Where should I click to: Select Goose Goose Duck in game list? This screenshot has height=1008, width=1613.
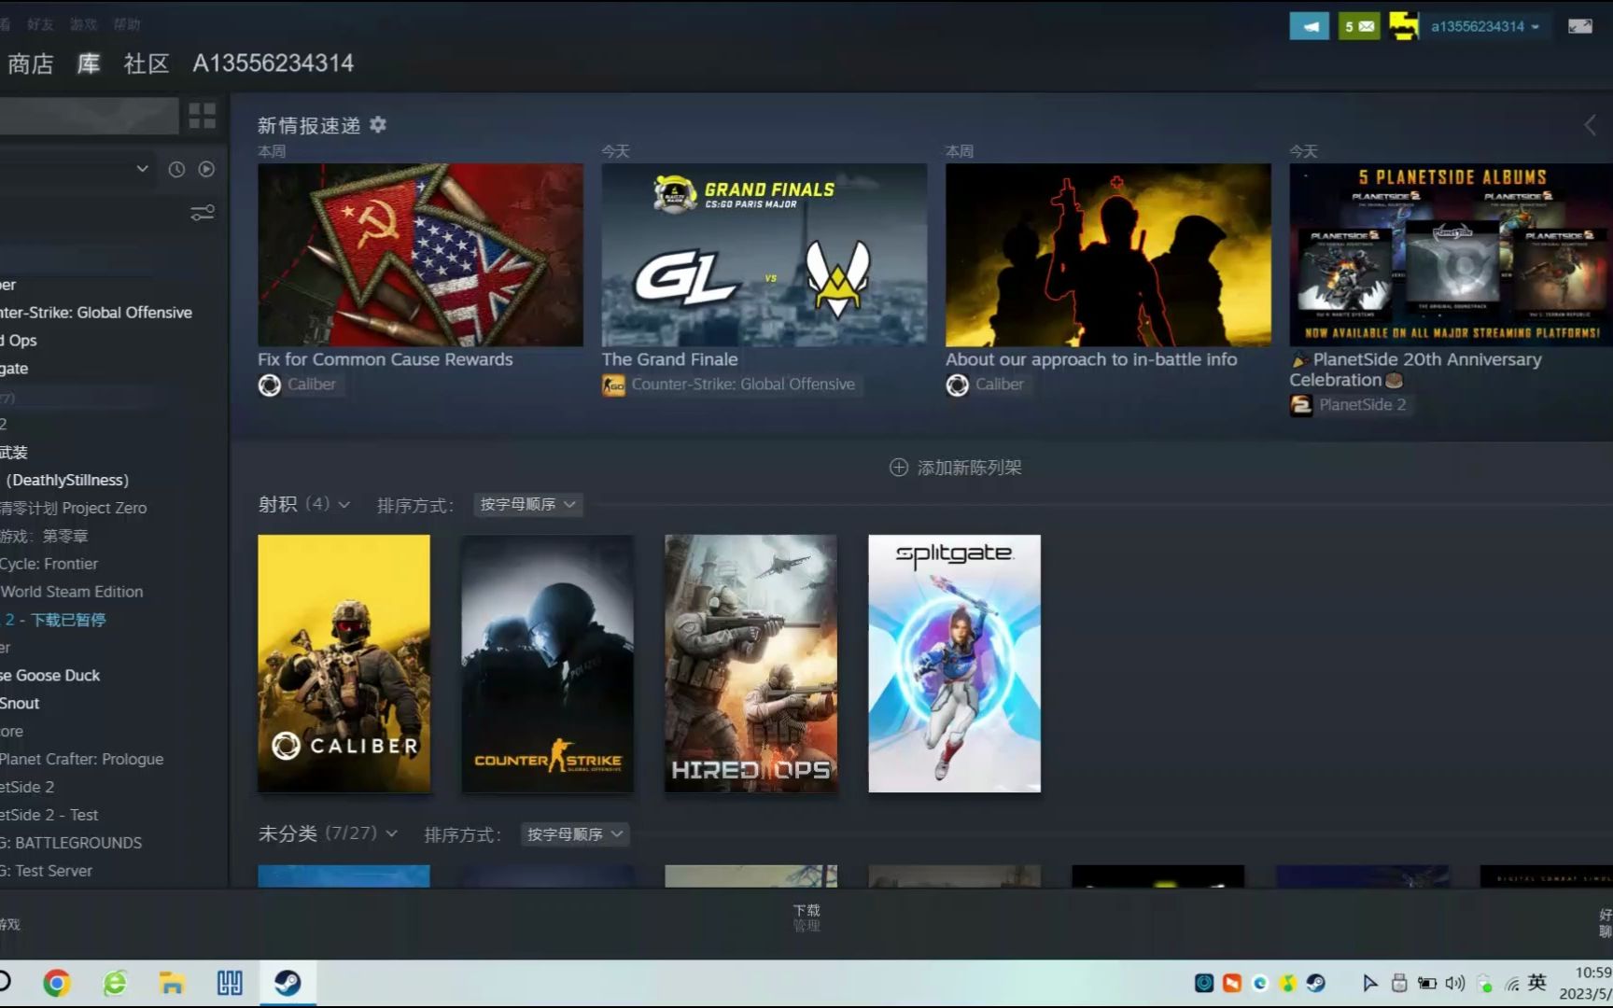point(50,676)
